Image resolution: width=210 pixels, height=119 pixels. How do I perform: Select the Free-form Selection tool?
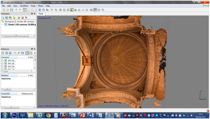click(x=36, y=10)
